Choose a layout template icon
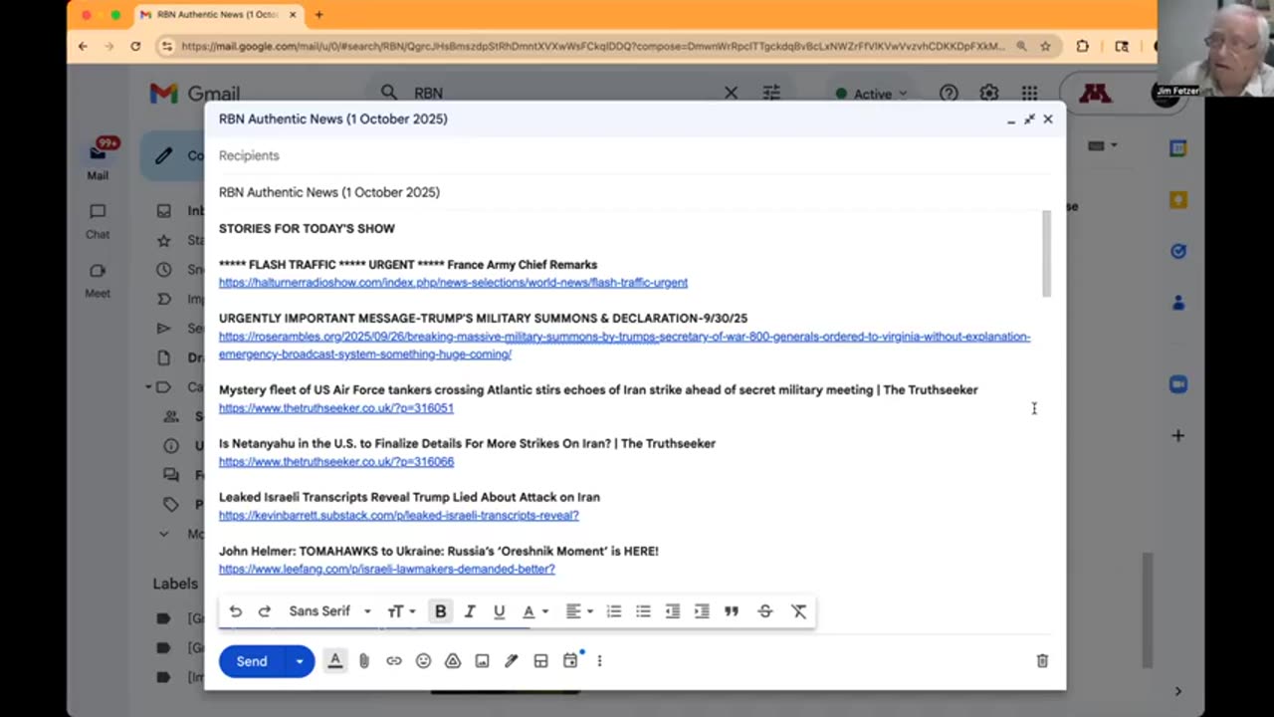This screenshot has height=717, width=1274. 540,660
